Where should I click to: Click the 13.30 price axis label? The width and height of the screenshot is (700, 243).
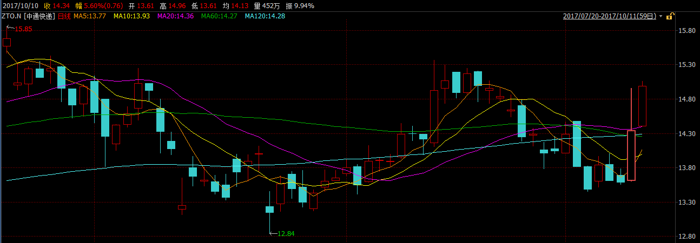click(x=686, y=202)
